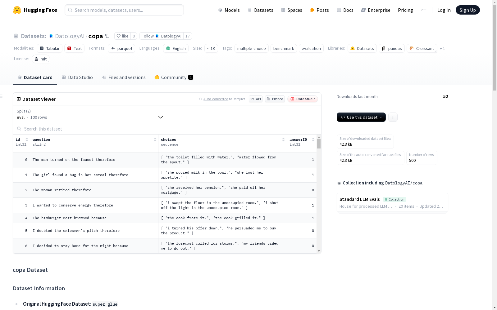Open the Community tab
This screenshot has width=497, height=310.
174,77
